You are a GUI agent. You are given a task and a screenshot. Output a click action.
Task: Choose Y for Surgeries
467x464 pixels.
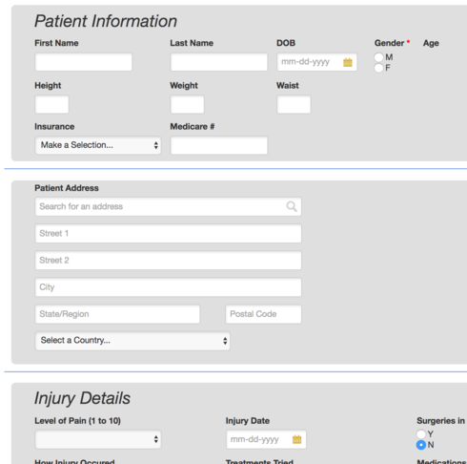(421, 433)
